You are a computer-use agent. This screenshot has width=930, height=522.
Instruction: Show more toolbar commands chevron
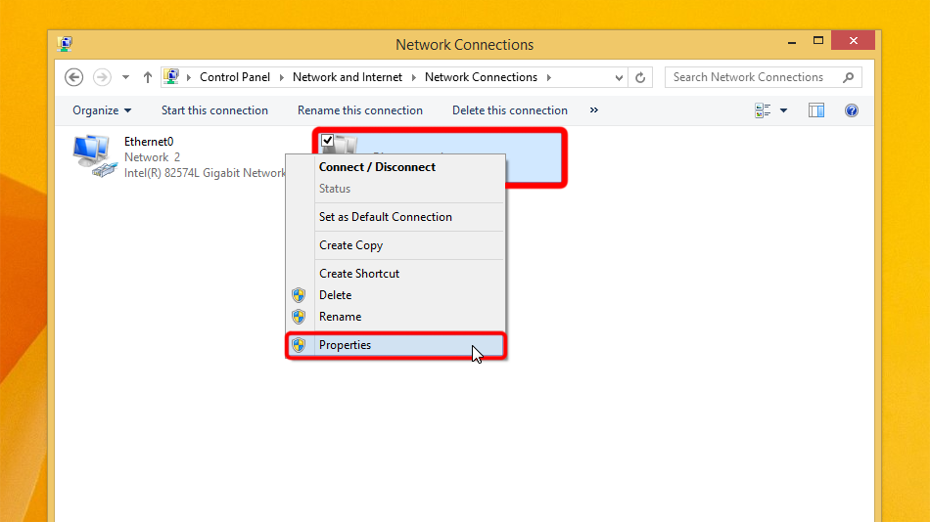[593, 110]
